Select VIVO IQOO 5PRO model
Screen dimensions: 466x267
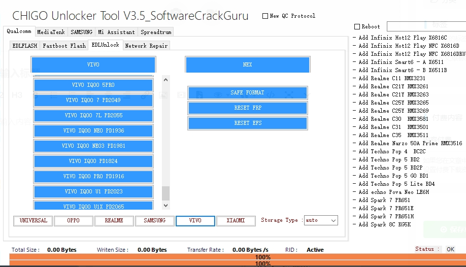click(x=93, y=85)
